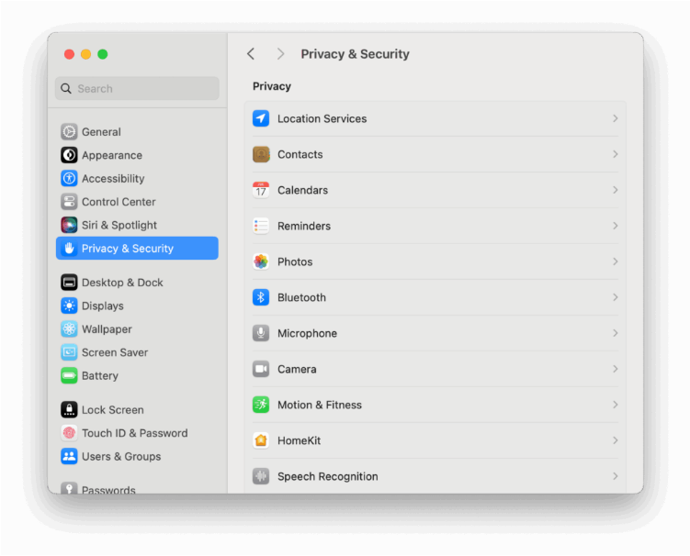Select Lock Screen label in sidebar

click(x=113, y=410)
